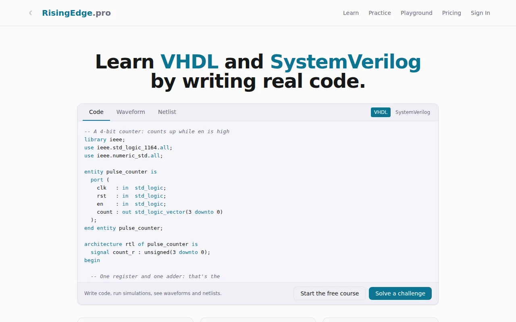Click the 'by writing real code.' headline text
The image size is (516, 322).
258,81
